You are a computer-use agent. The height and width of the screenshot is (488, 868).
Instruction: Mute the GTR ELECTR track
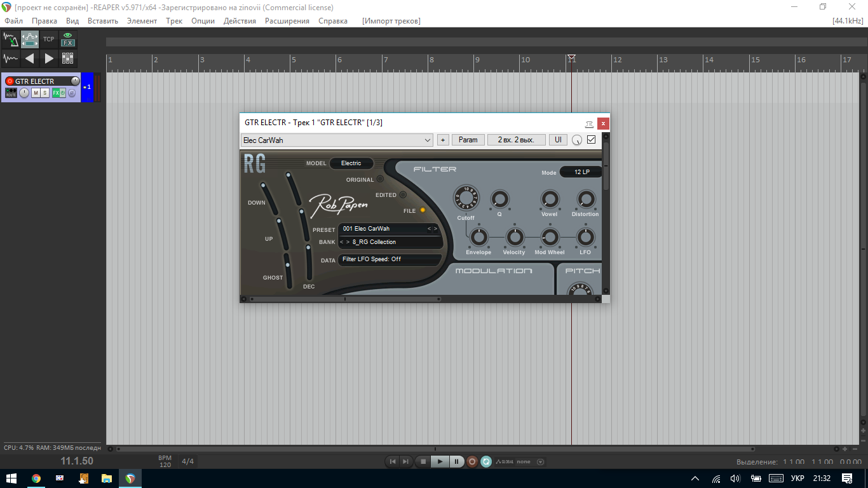click(x=36, y=93)
